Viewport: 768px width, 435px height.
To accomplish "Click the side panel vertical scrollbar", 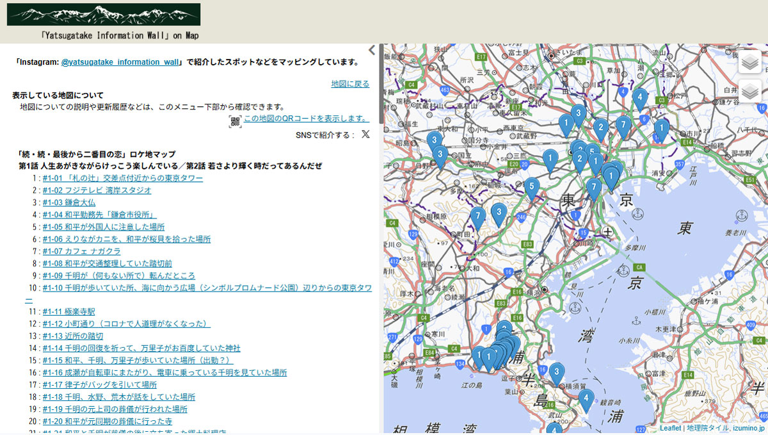I will coord(381,83).
